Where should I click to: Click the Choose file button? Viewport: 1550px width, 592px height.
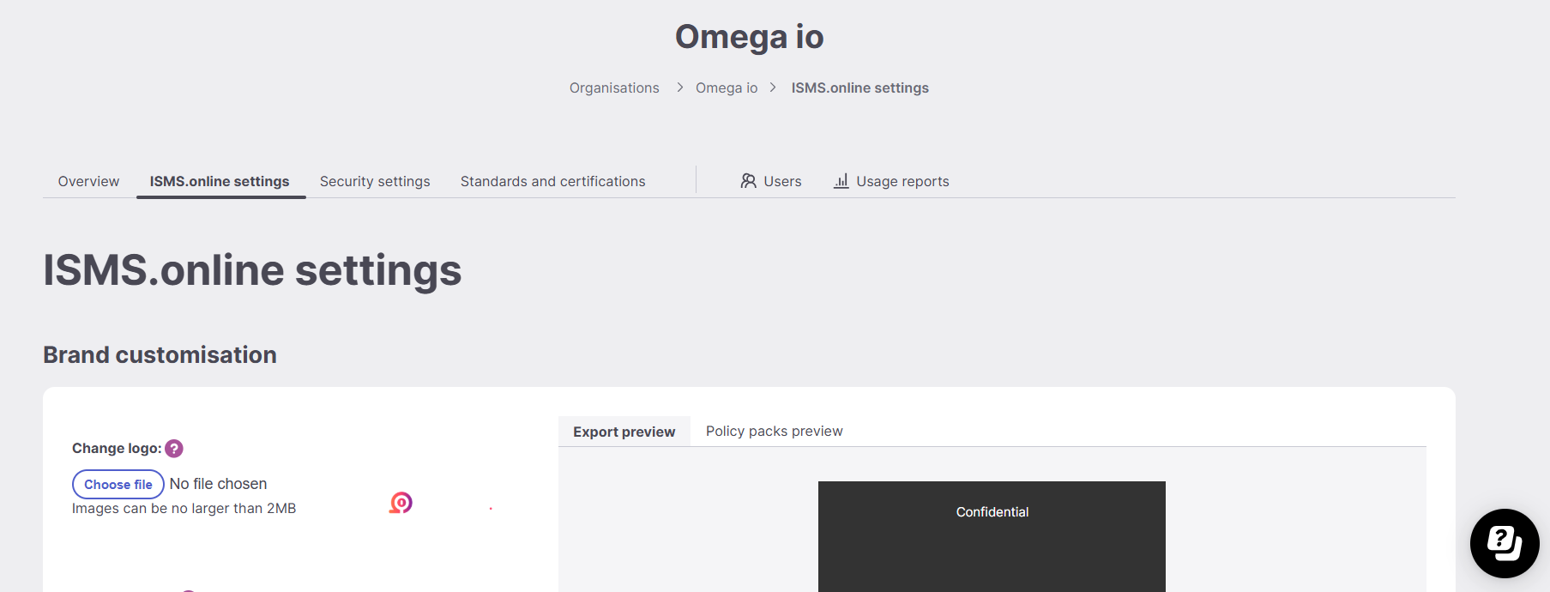[x=118, y=484]
